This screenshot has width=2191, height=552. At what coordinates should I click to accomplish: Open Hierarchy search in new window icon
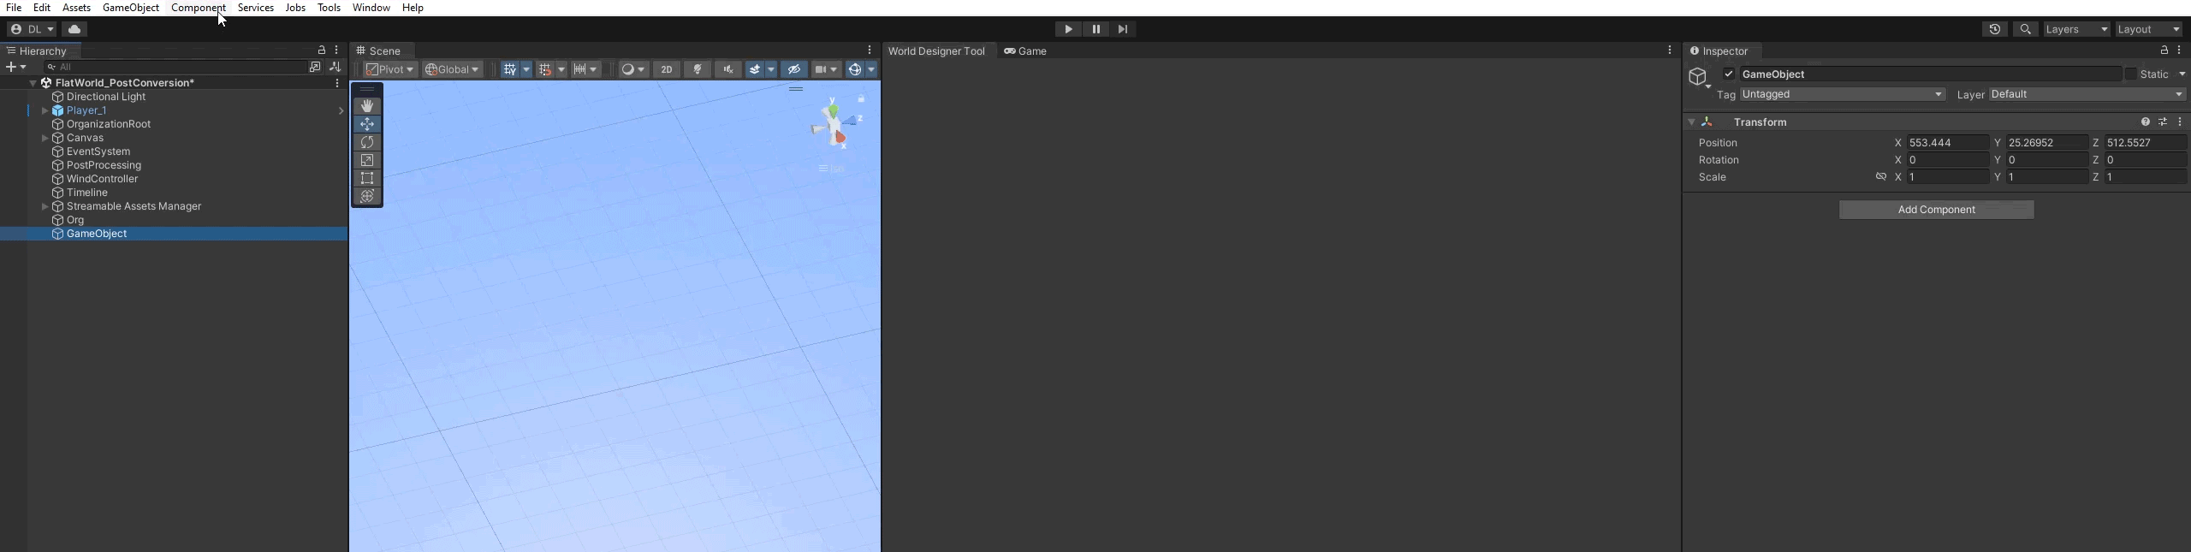pos(315,67)
